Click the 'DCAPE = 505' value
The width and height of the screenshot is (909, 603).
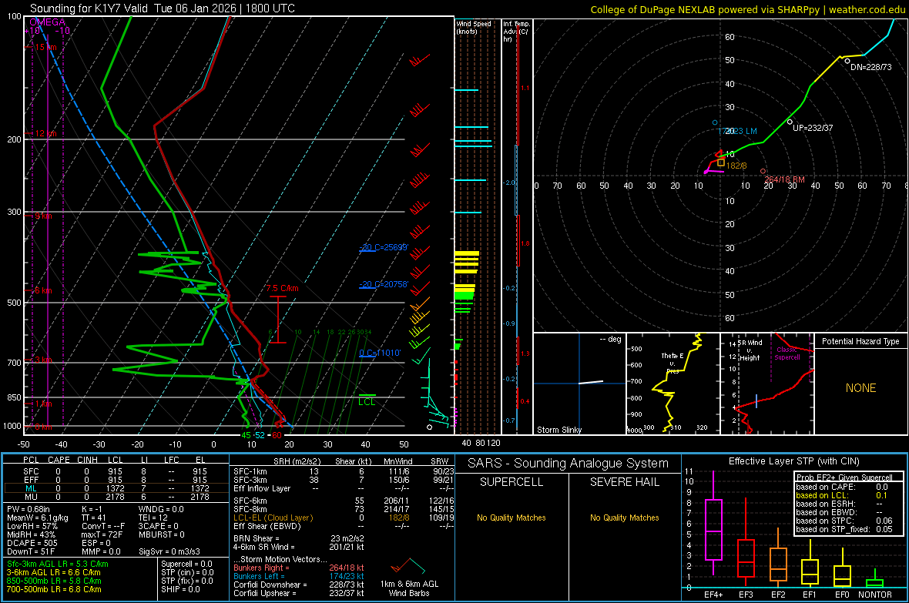(x=32, y=543)
